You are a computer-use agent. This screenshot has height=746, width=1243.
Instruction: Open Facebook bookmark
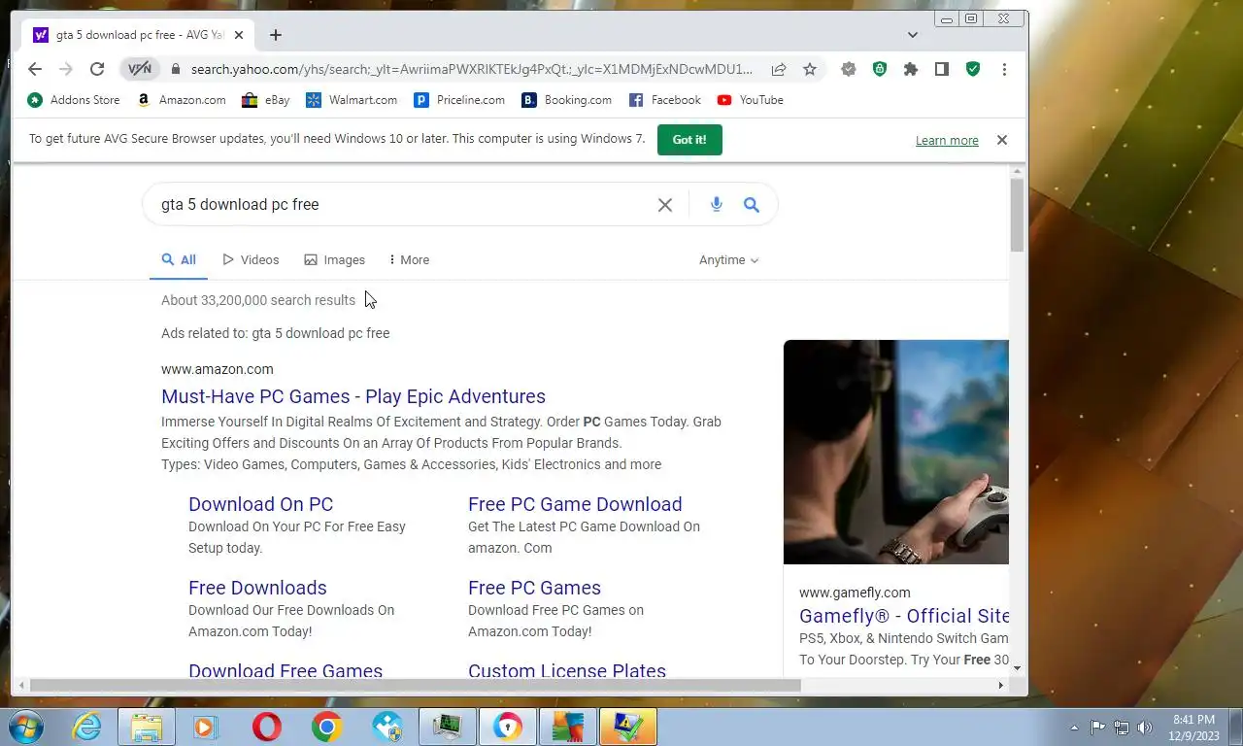click(x=665, y=100)
